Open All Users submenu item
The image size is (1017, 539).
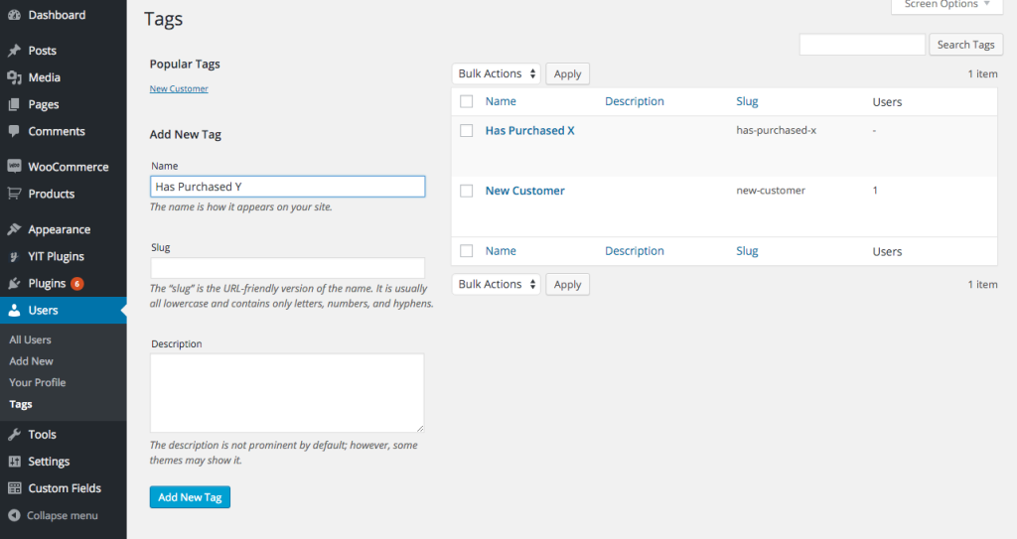click(x=30, y=339)
